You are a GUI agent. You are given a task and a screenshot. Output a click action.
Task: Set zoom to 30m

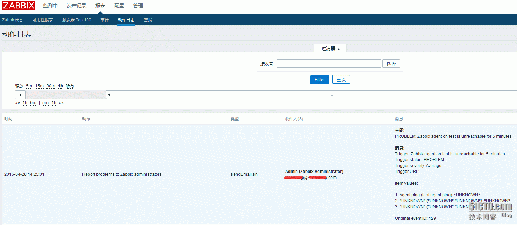(x=51, y=86)
